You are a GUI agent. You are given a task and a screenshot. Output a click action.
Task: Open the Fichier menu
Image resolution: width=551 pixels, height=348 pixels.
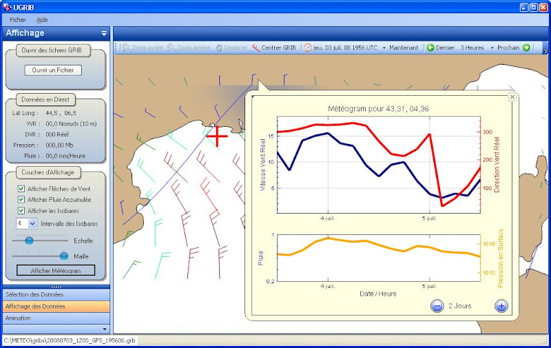[18, 20]
